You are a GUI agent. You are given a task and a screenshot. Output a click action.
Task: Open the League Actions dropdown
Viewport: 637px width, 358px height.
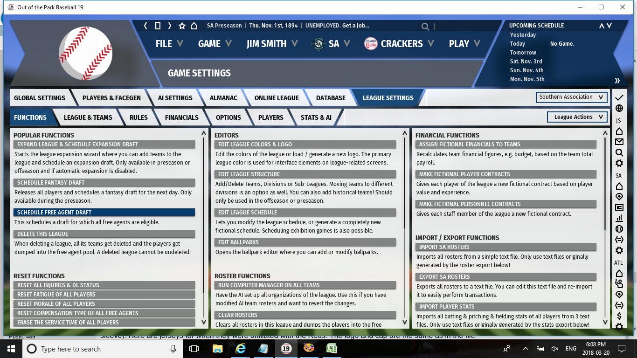click(577, 117)
